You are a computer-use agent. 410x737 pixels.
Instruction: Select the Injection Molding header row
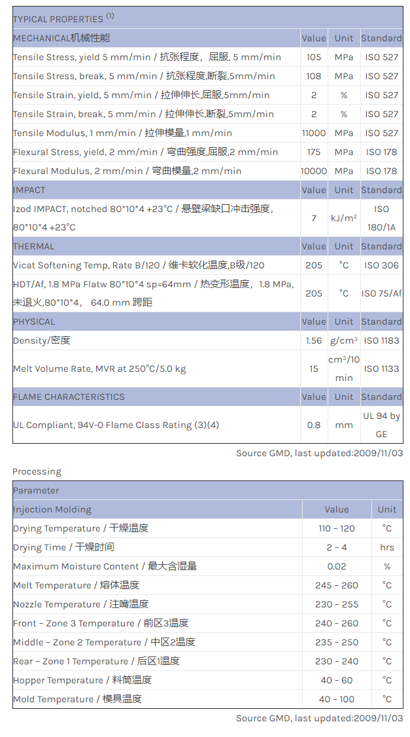(52, 509)
